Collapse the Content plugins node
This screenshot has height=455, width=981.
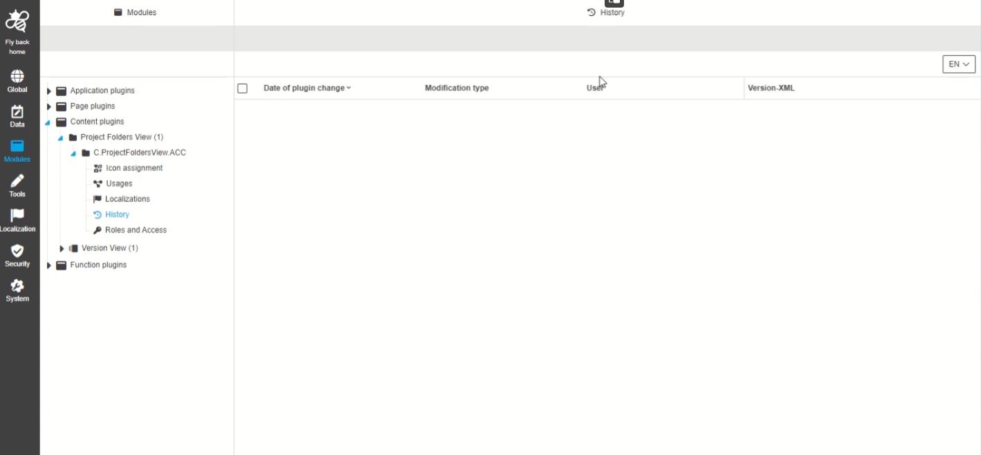[x=48, y=122]
